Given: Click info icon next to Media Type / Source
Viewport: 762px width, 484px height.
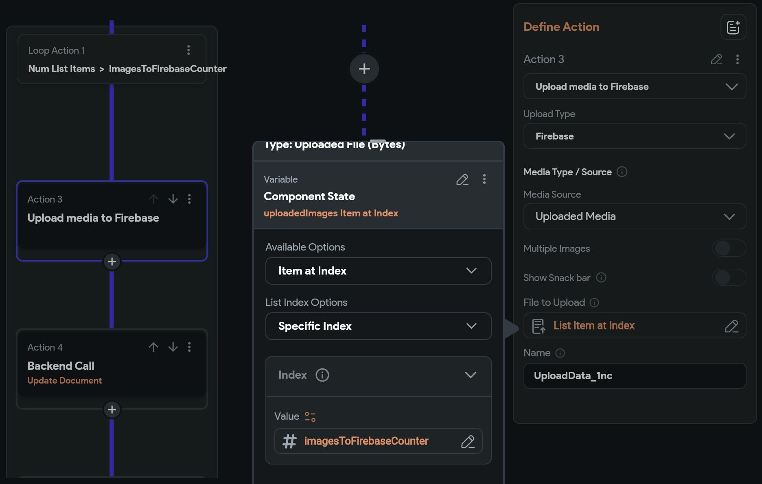Looking at the screenshot, I should [x=622, y=172].
